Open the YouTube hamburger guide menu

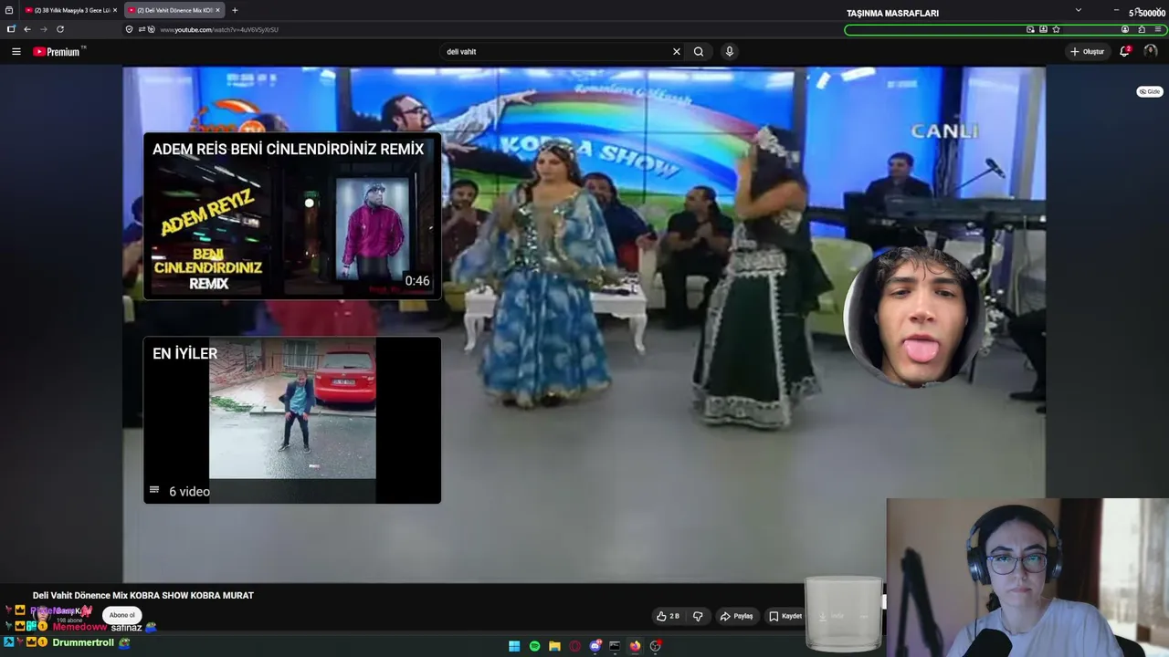click(16, 52)
